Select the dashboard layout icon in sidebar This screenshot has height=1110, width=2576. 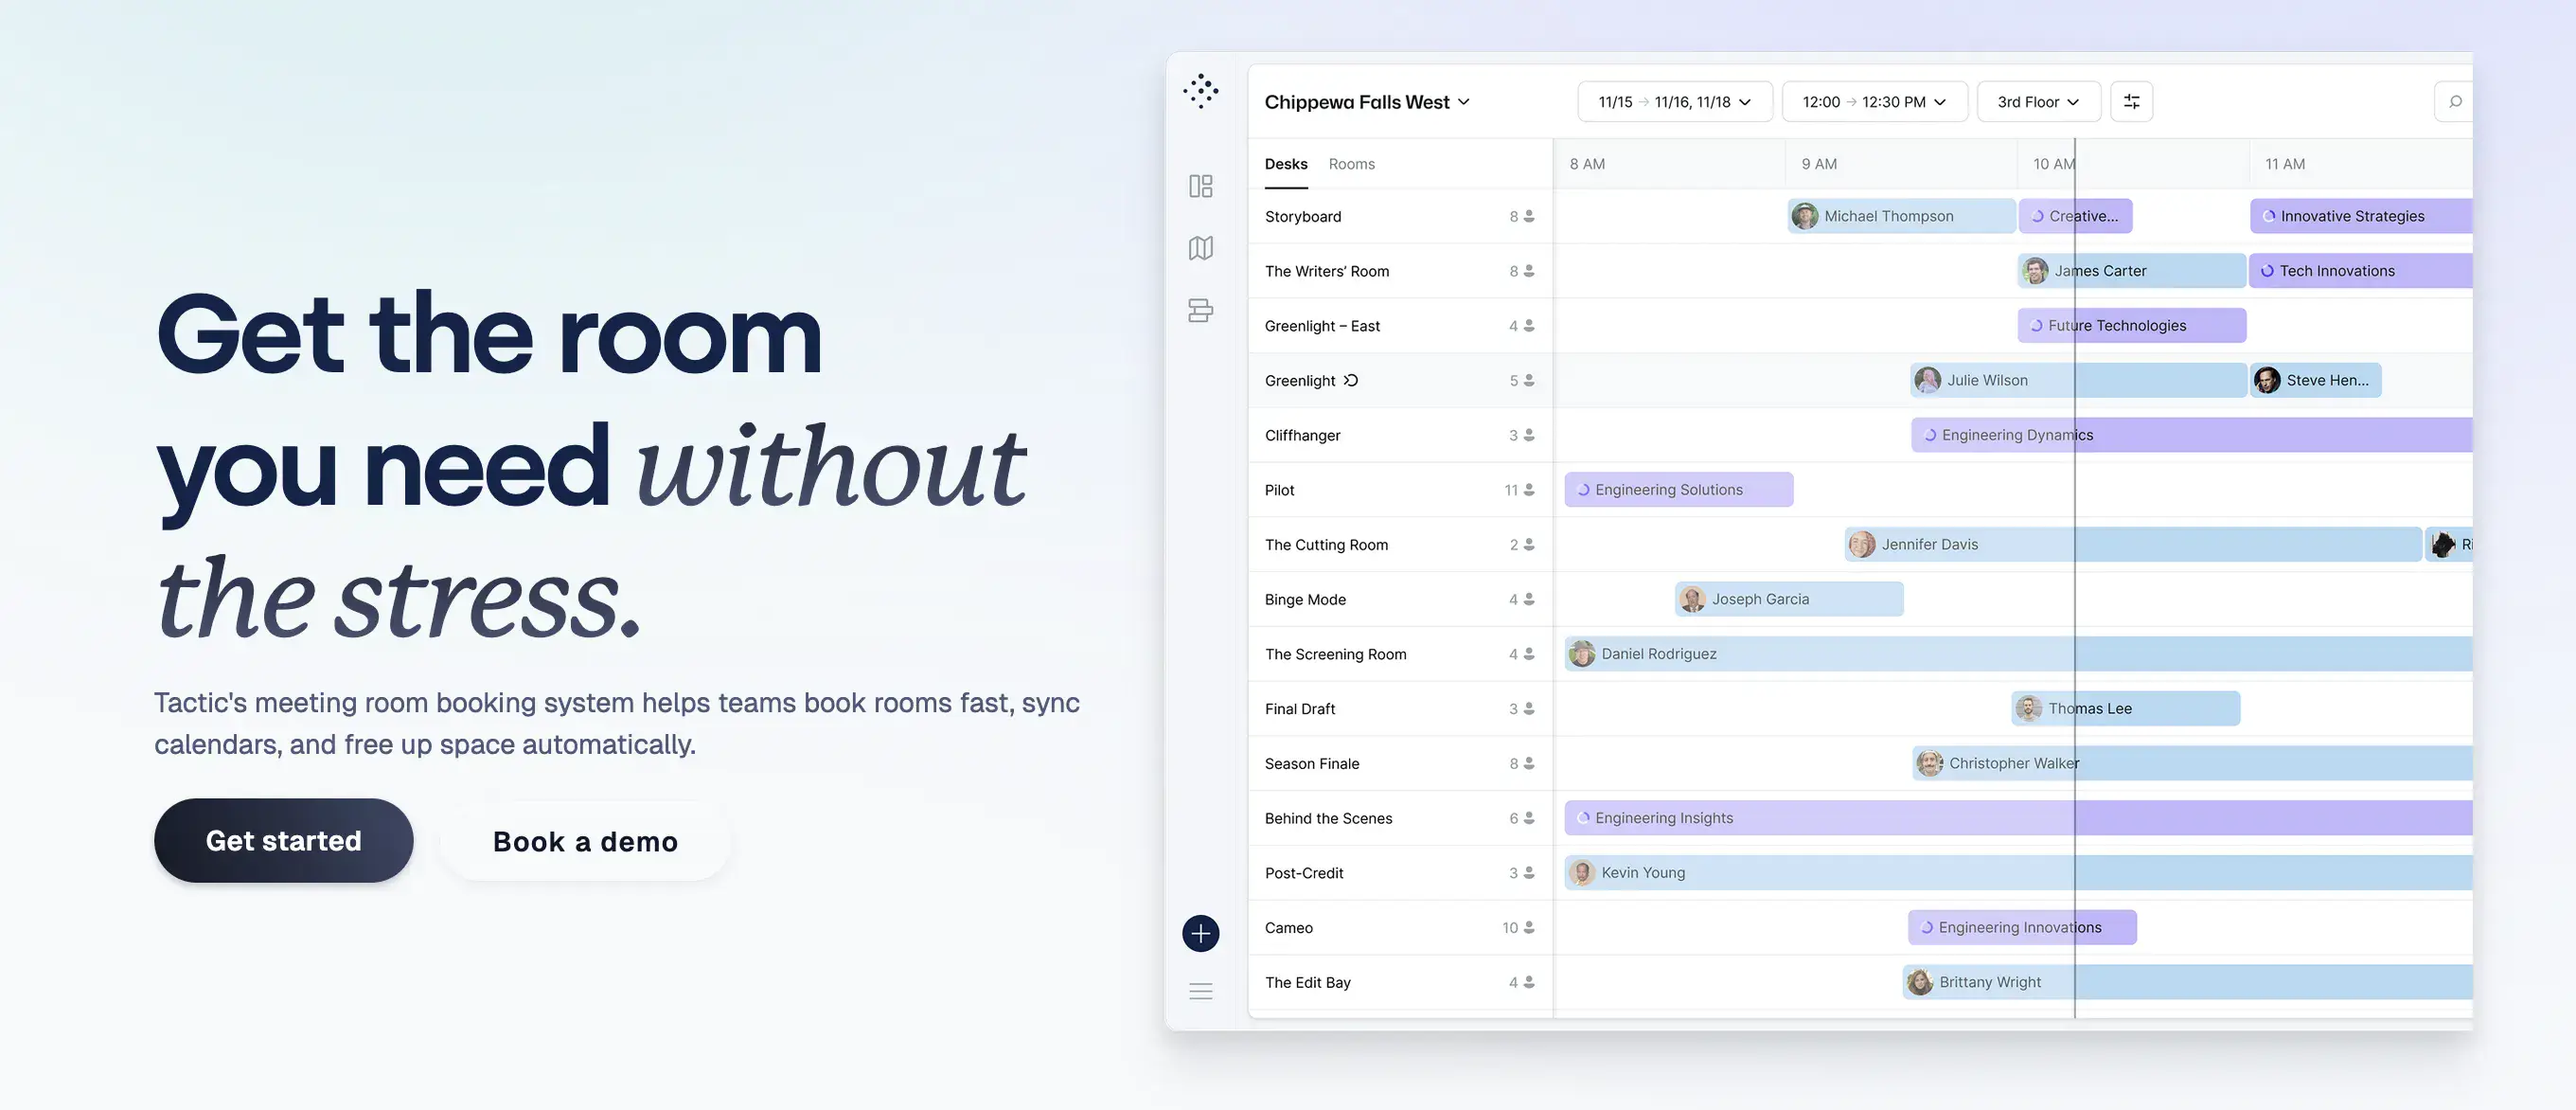click(x=1200, y=186)
